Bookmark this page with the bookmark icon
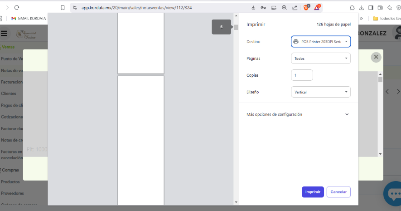The height and width of the screenshot is (211, 401). [63, 7]
